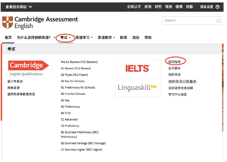This screenshot has height=162, width=227.
Task: Open 活动 menu item
Action: [x=136, y=38]
